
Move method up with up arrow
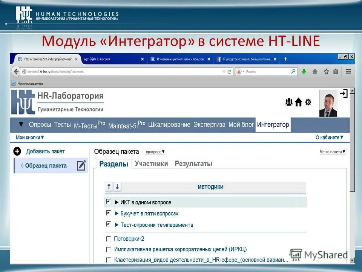pos(109,186)
